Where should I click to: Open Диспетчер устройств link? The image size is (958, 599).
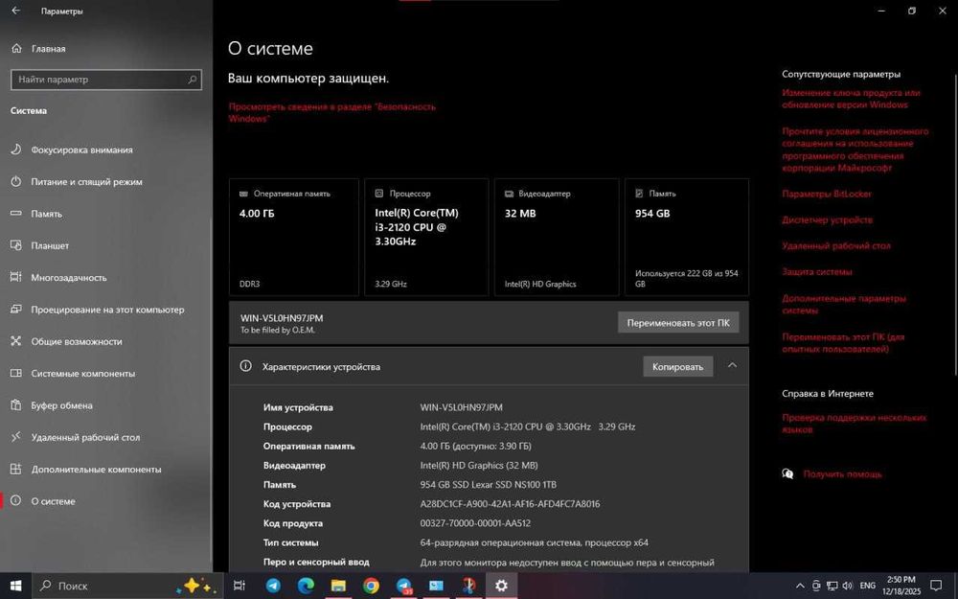click(828, 220)
